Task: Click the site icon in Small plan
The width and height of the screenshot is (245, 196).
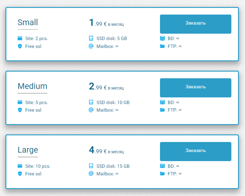Action: point(20,39)
